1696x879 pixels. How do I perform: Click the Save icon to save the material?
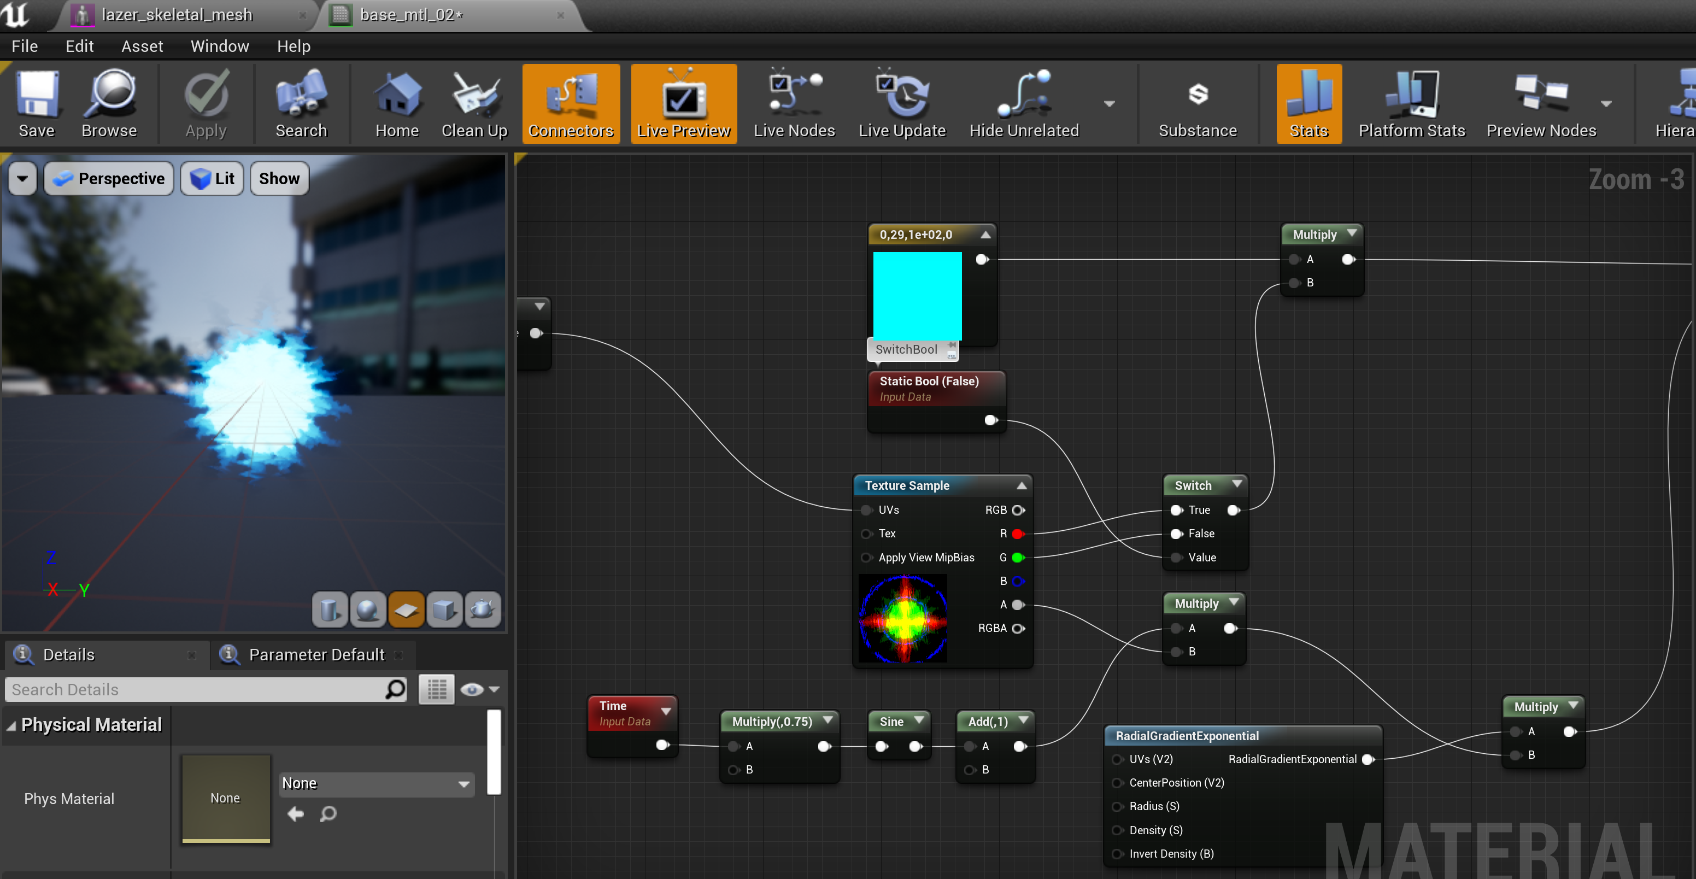click(x=37, y=102)
